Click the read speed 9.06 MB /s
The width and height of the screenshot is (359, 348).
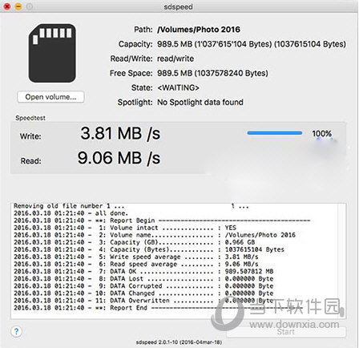(x=119, y=158)
